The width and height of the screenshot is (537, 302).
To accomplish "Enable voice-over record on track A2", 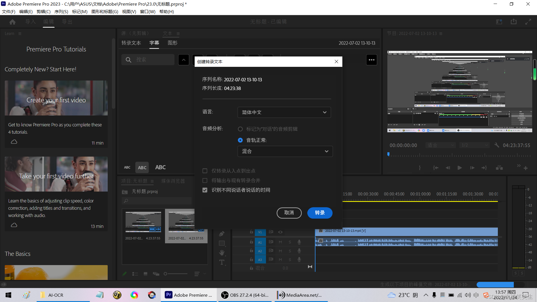I will [299, 251].
